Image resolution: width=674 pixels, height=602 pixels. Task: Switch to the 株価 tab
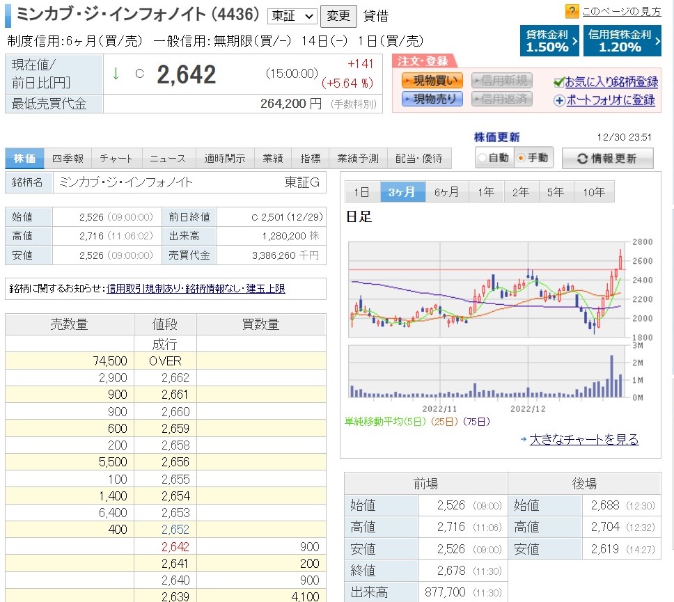tap(24, 159)
